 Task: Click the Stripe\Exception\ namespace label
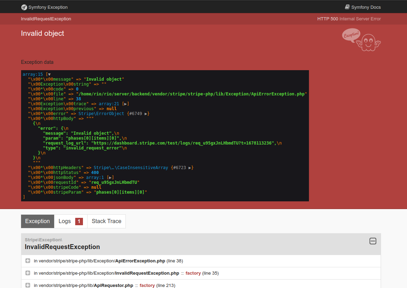coord(43,240)
